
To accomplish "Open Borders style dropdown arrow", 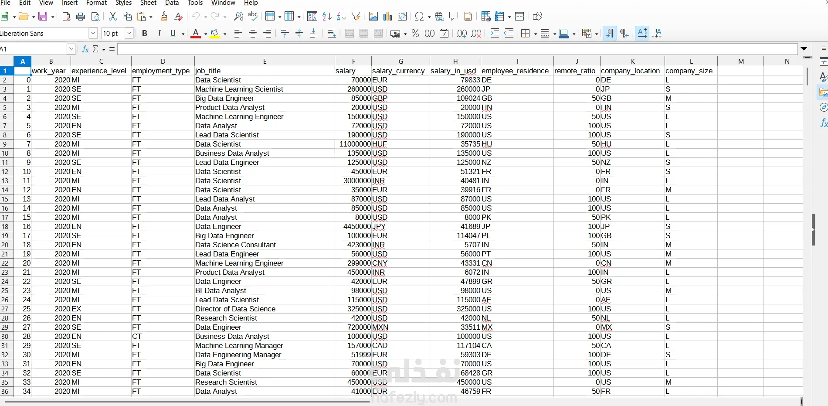I will (x=535, y=34).
